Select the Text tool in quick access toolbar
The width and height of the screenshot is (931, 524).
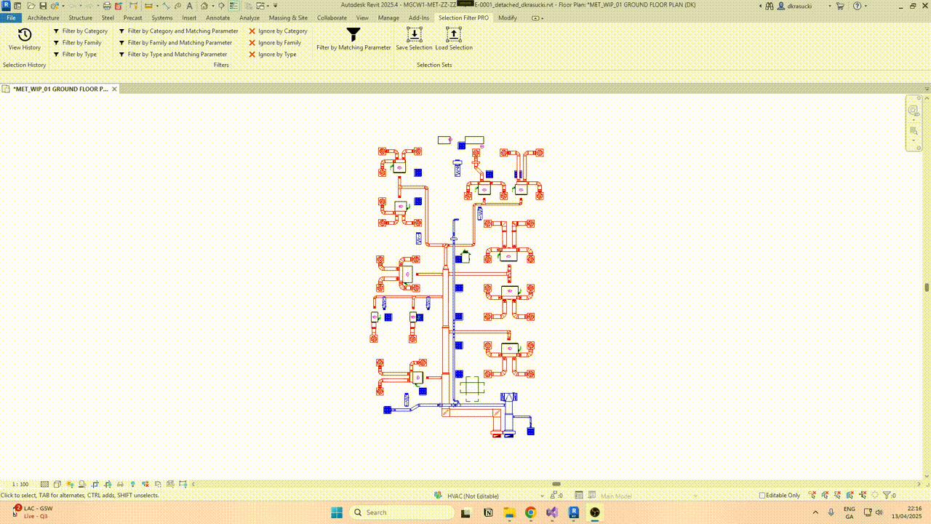pyautogui.click(x=190, y=6)
